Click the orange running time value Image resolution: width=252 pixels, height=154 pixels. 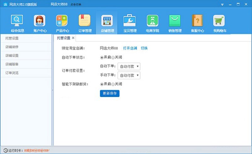(37, 151)
